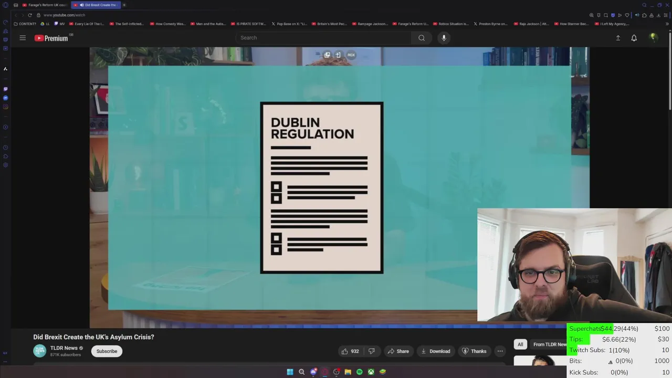
Task: Go to the YouTube Premium home logo
Action: tap(51, 38)
